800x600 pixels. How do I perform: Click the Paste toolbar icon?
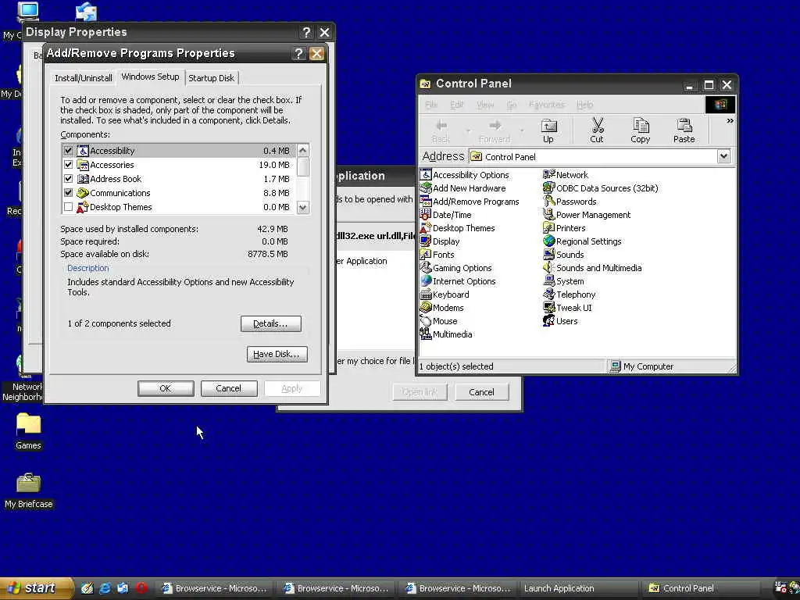tap(684, 130)
